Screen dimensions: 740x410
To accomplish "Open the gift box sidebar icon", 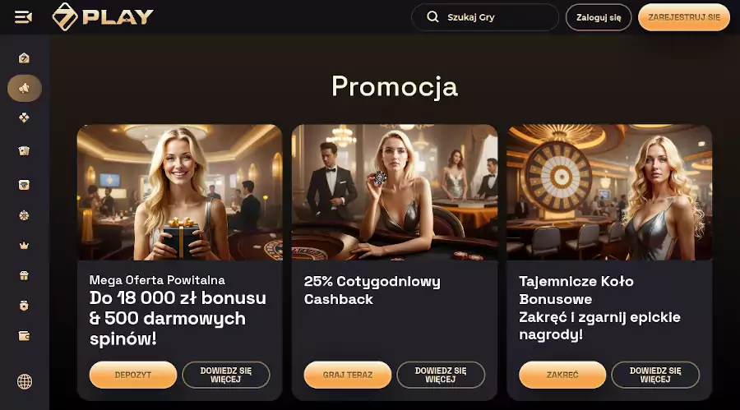I will (24, 275).
